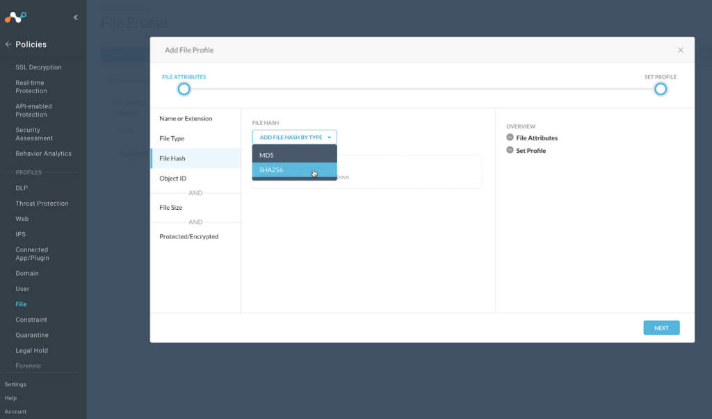Click the FILE ATTRIBUTES step label
Screen dimensions: 712x419
tap(184, 77)
